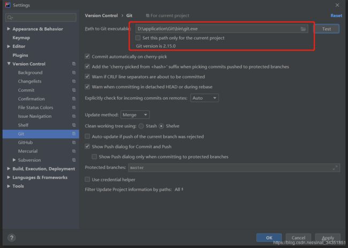This screenshot has width=348, height=248.
Task: Click the project-level icon beside Changelists
Action: coord(74,81)
